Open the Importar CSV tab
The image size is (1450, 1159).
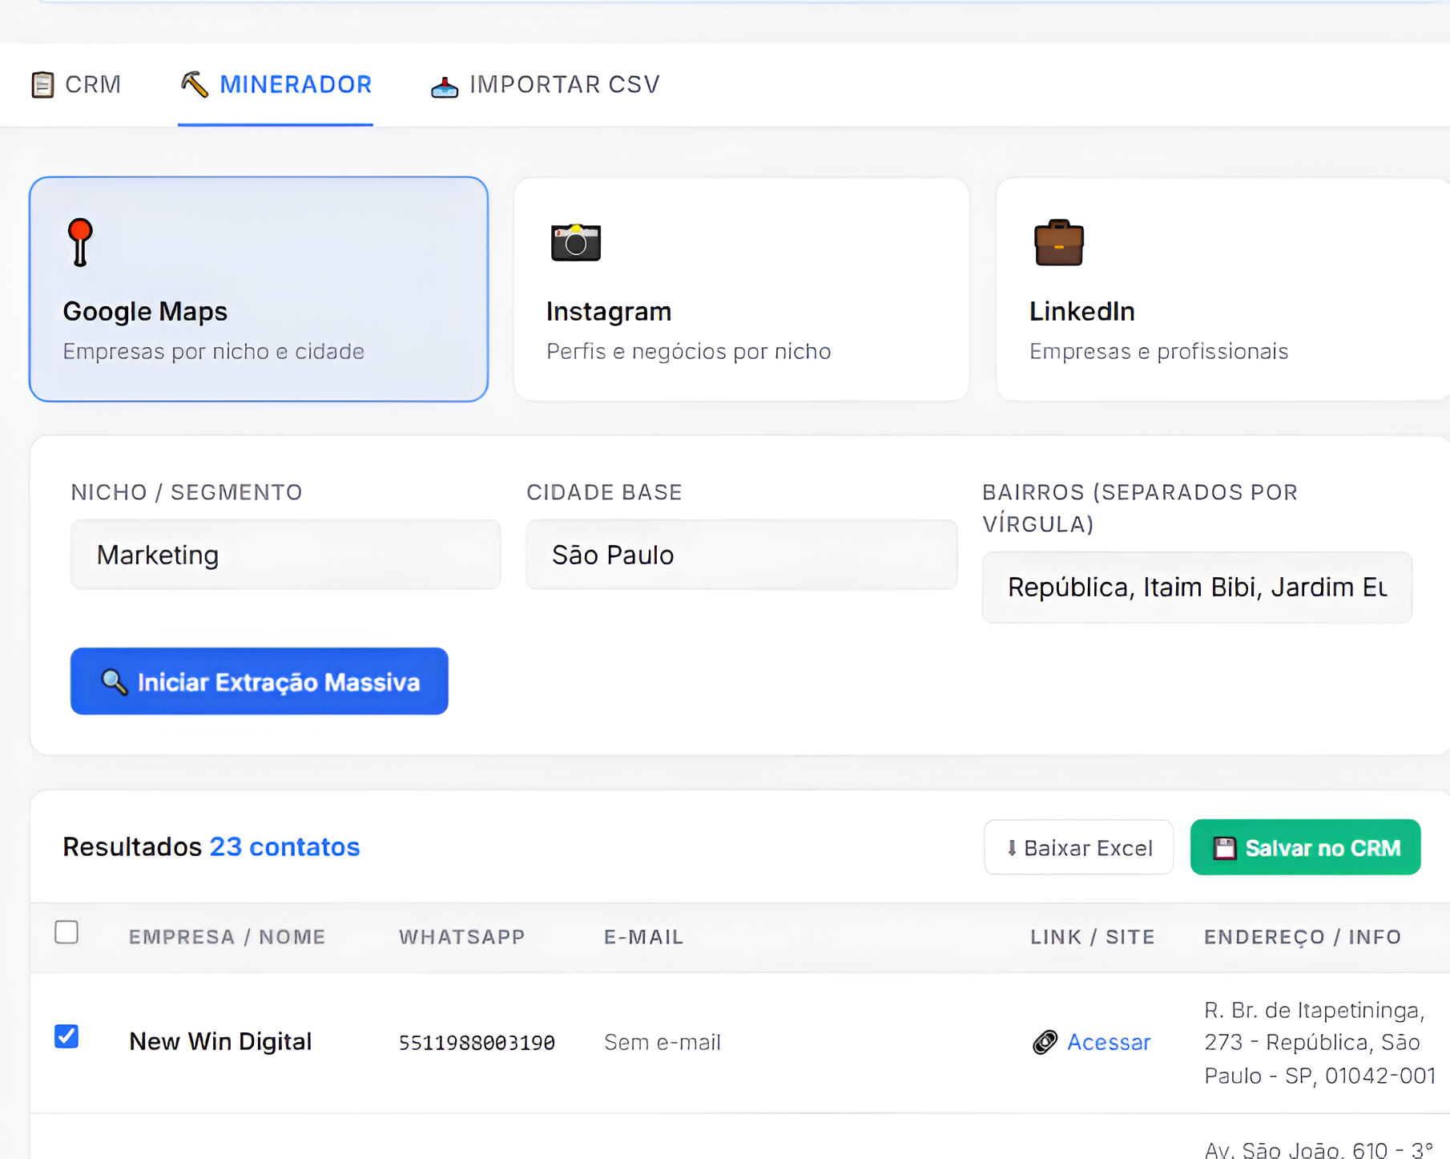tap(545, 84)
